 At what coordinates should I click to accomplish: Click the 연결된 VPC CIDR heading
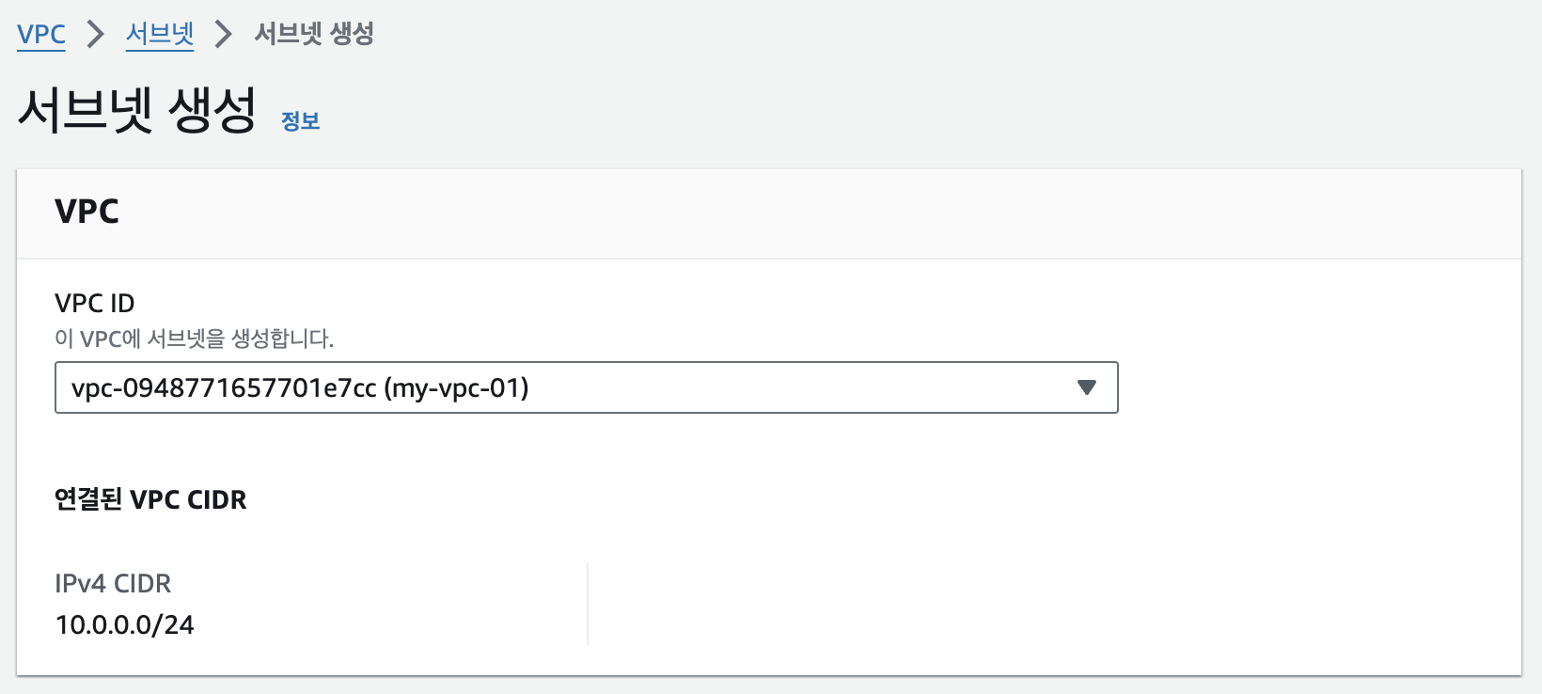coord(150,499)
